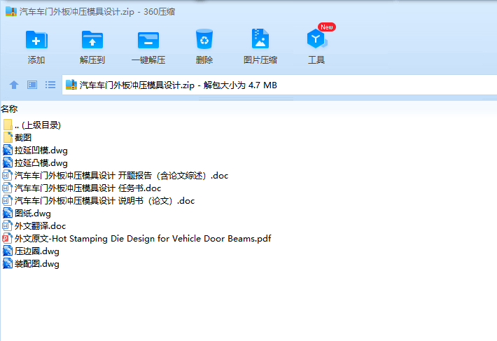Select the .. (上级目录) parent folder row
This screenshot has height=341, width=497.
(31, 125)
